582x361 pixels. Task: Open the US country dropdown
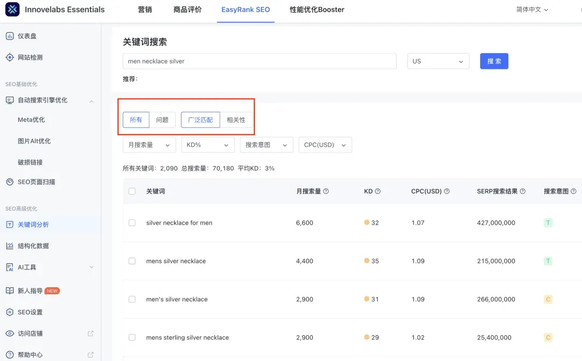pos(438,61)
